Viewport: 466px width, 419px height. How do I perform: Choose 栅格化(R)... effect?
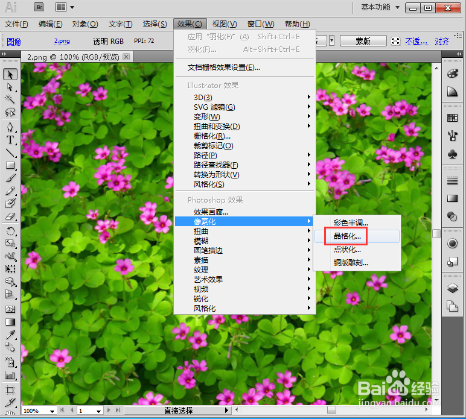click(245, 136)
